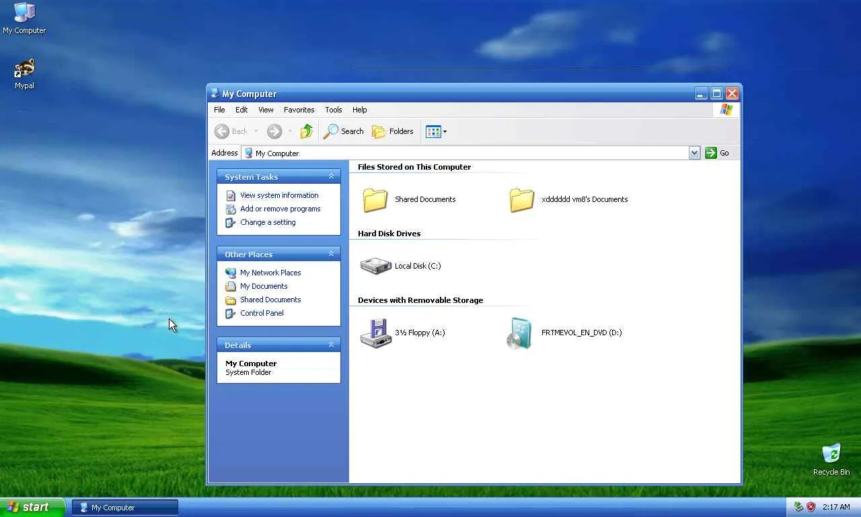
Task: Close the My Computer window
Action: pyautogui.click(x=732, y=94)
